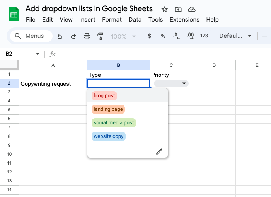The height and width of the screenshot is (197, 271).
Task: Open the Tools menu
Action: pyautogui.click(x=155, y=20)
